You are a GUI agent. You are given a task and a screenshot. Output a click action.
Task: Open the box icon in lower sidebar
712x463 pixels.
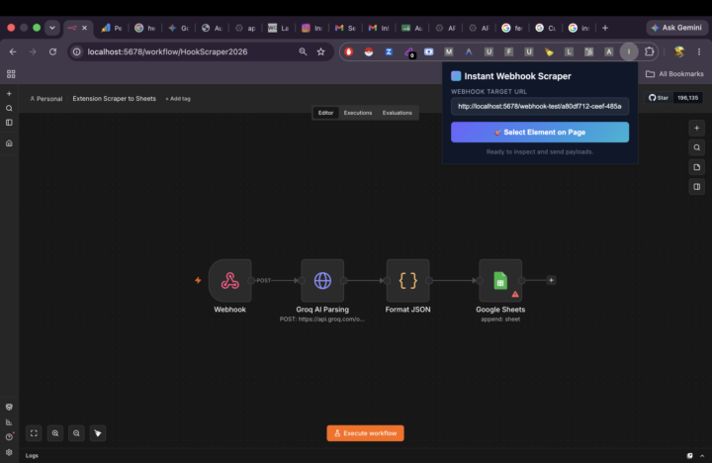(9, 408)
